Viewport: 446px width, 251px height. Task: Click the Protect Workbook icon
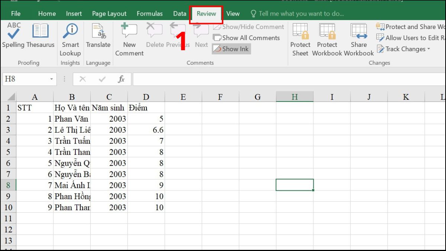click(327, 37)
